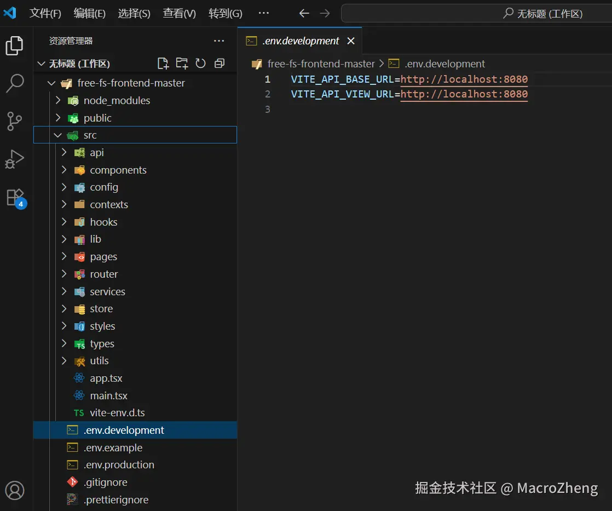Open the Run and Debug view
Viewport: 612px width, 511px height.
tap(15, 159)
